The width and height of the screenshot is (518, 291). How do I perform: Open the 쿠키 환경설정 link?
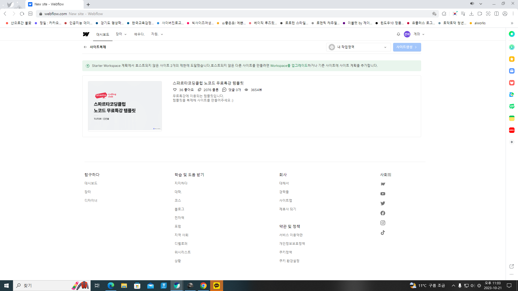pos(289,261)
